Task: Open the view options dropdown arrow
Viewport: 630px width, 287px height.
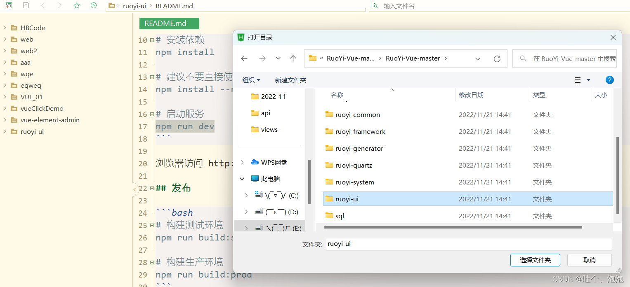Action: (589, 80)
